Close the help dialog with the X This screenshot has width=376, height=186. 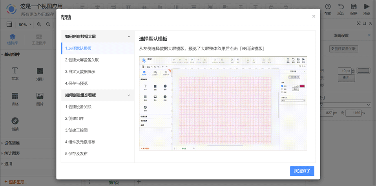pyautogui.click(x=314, y=16)
